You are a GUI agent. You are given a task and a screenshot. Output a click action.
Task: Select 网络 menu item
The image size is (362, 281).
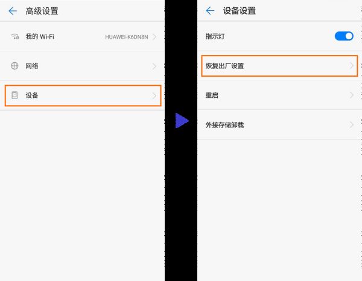(33, 66)
